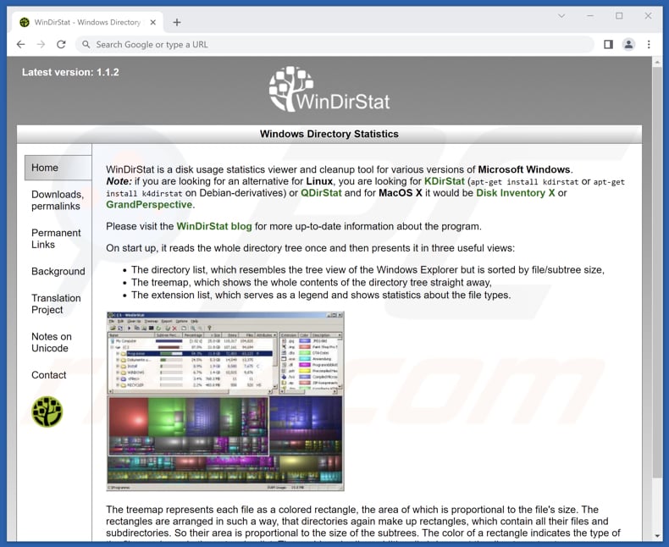Toggle the browser side panel icon
Viewport: 669px width, 547px height.
(608, 44)
